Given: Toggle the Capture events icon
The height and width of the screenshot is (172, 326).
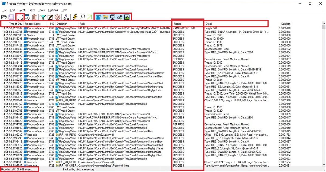Looking at the screenshot, I should pos(20,17).
